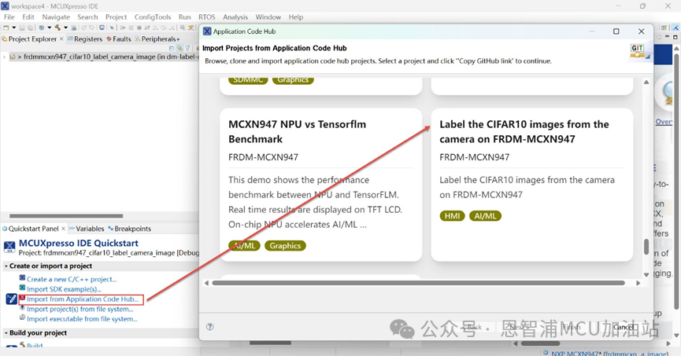681x356 pixels.
Task: Open the ConfigTools menu
Action: tap(153, 17)
